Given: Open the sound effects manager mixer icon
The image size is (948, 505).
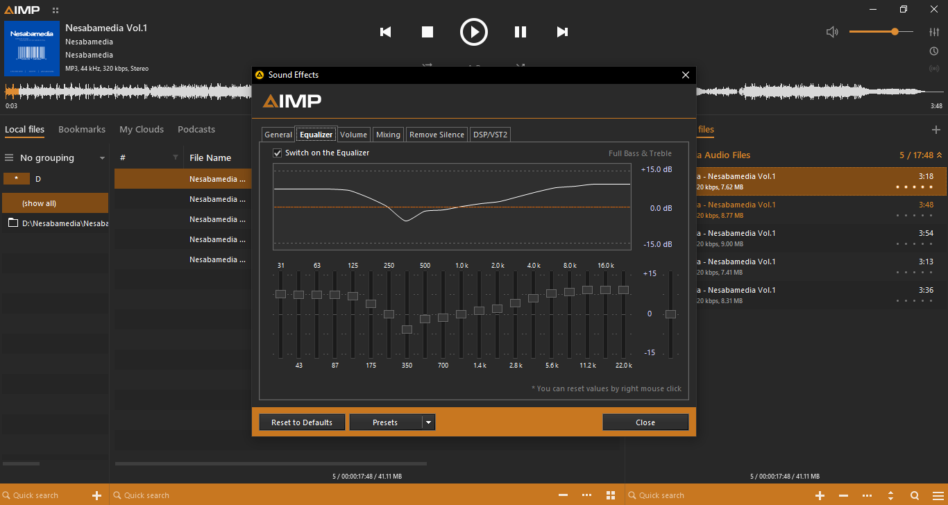Looking at the screenshot, I should [934, 32].
